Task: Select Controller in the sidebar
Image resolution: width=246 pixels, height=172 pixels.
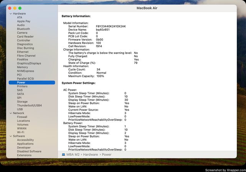Action: click(x=23, y=40)
